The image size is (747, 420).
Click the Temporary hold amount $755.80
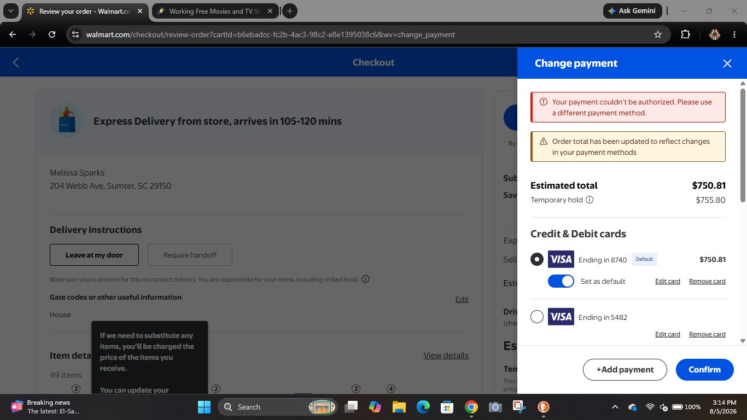tap(711, 200)
